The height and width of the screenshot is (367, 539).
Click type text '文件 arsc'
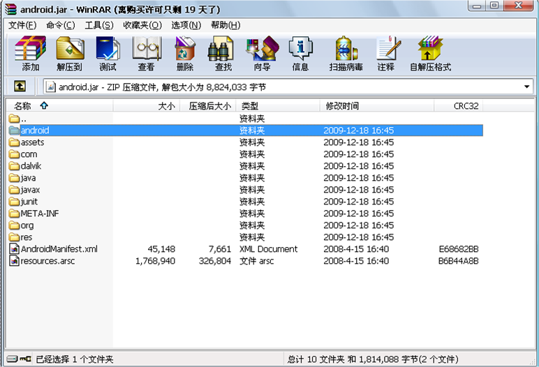coord(257,261)
